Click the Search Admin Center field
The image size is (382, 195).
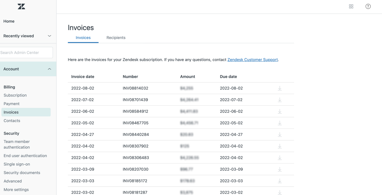(26, 53)
